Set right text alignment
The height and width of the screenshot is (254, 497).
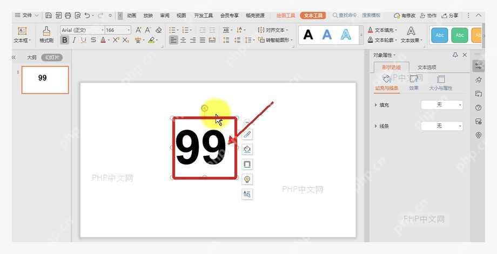coord(193,40)
